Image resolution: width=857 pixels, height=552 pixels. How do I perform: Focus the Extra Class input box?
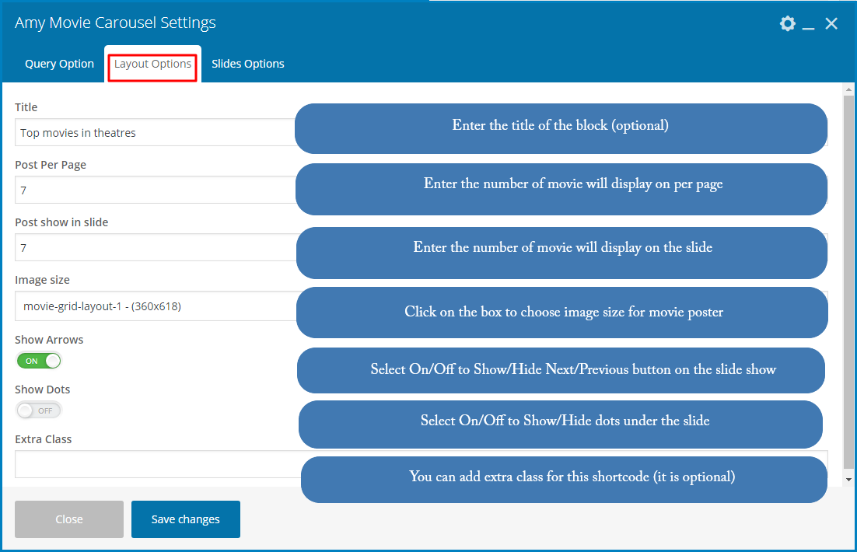(156, 464)
